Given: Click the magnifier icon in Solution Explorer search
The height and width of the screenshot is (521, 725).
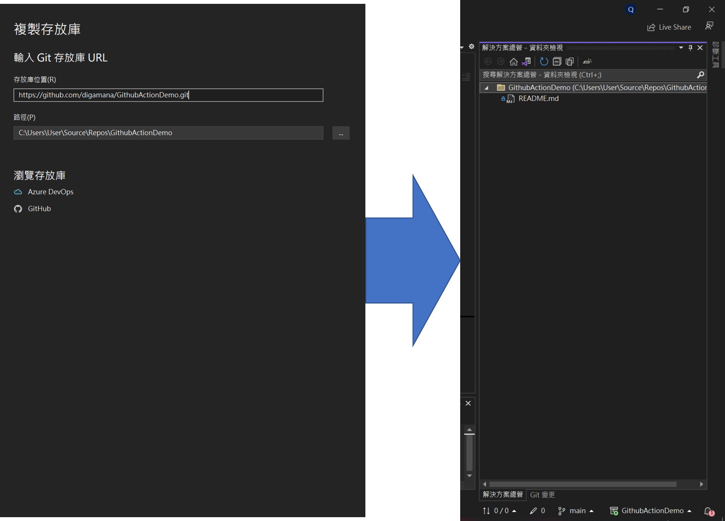Looking at the screenshot, I should pos(700,75).
